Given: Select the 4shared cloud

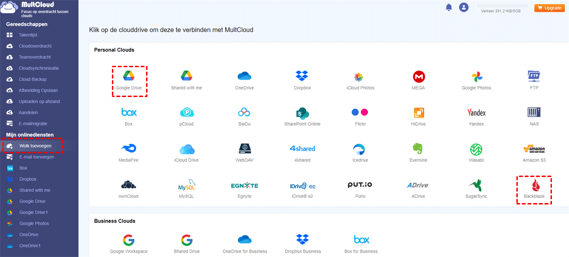Looking at the screenshot, I should click(x=302, y=153).
